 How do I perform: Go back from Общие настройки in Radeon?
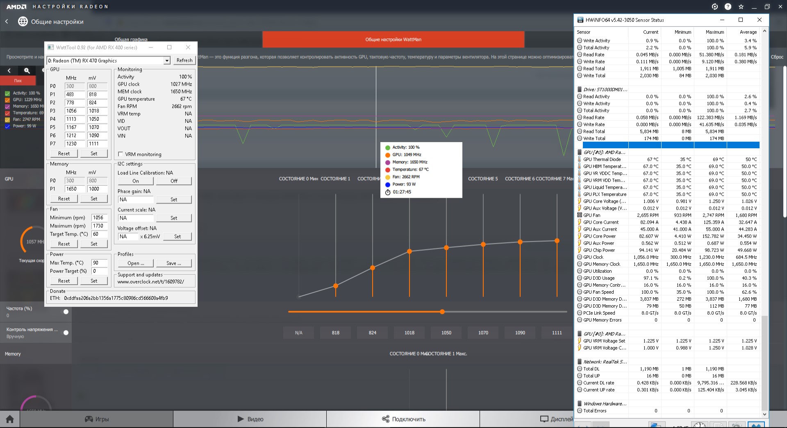[x=7, y=21]
